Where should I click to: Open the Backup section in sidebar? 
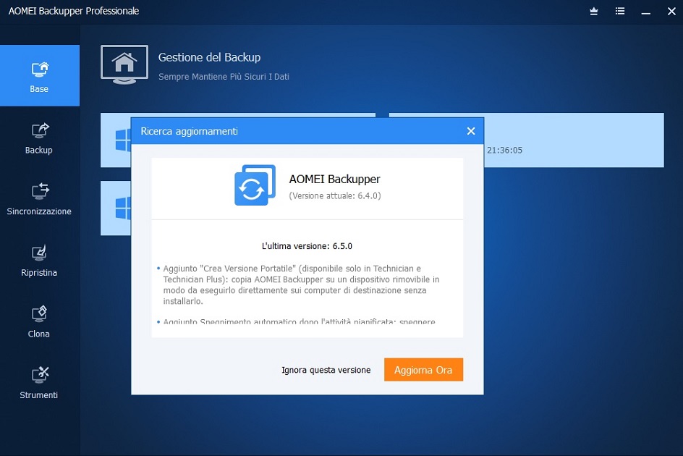tap(40, 139)
